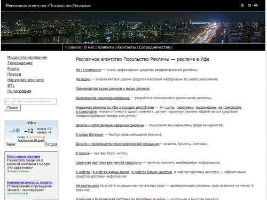Open Полиграфия sidebar link
This screenshot has height=200, width=267.
click(19, 91)
